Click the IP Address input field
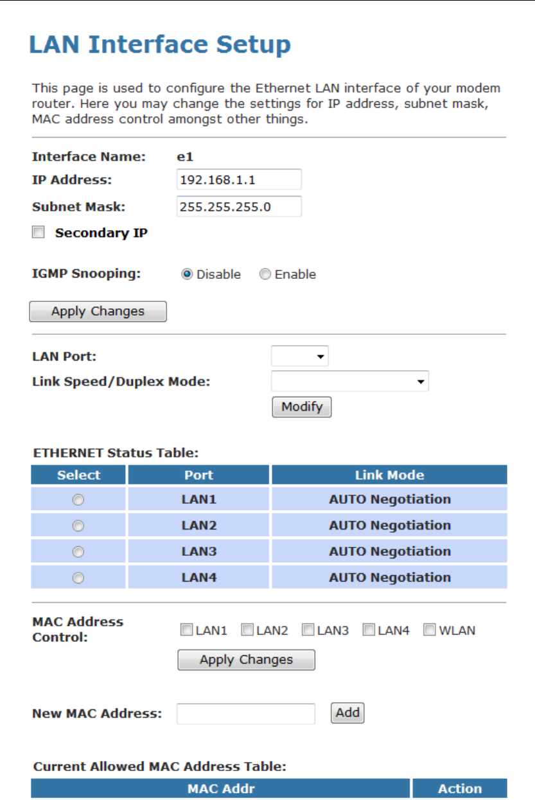 pos(239,180)
